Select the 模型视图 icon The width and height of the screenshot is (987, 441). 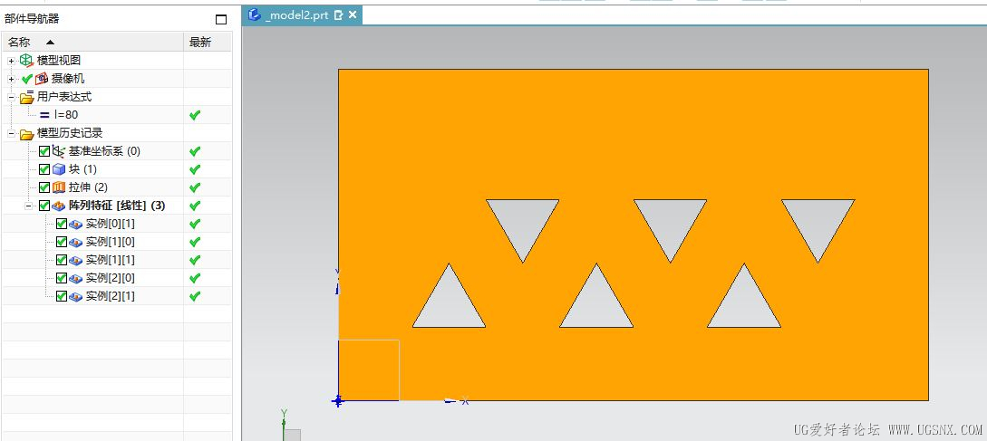[25, 61]
